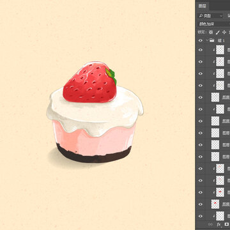Viewport: 230px width, 230px height.
Task: Open the 类型 layer filter dropdown
Action: pyautogui.click(x=211, y=16)
